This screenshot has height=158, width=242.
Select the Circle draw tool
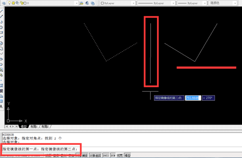point(1,44)
